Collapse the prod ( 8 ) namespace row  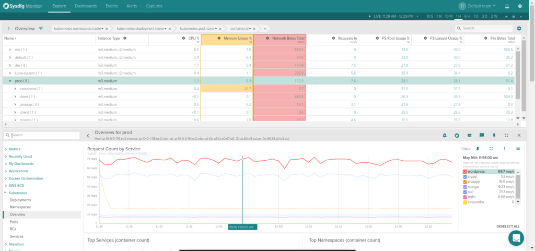click(10, 81)
